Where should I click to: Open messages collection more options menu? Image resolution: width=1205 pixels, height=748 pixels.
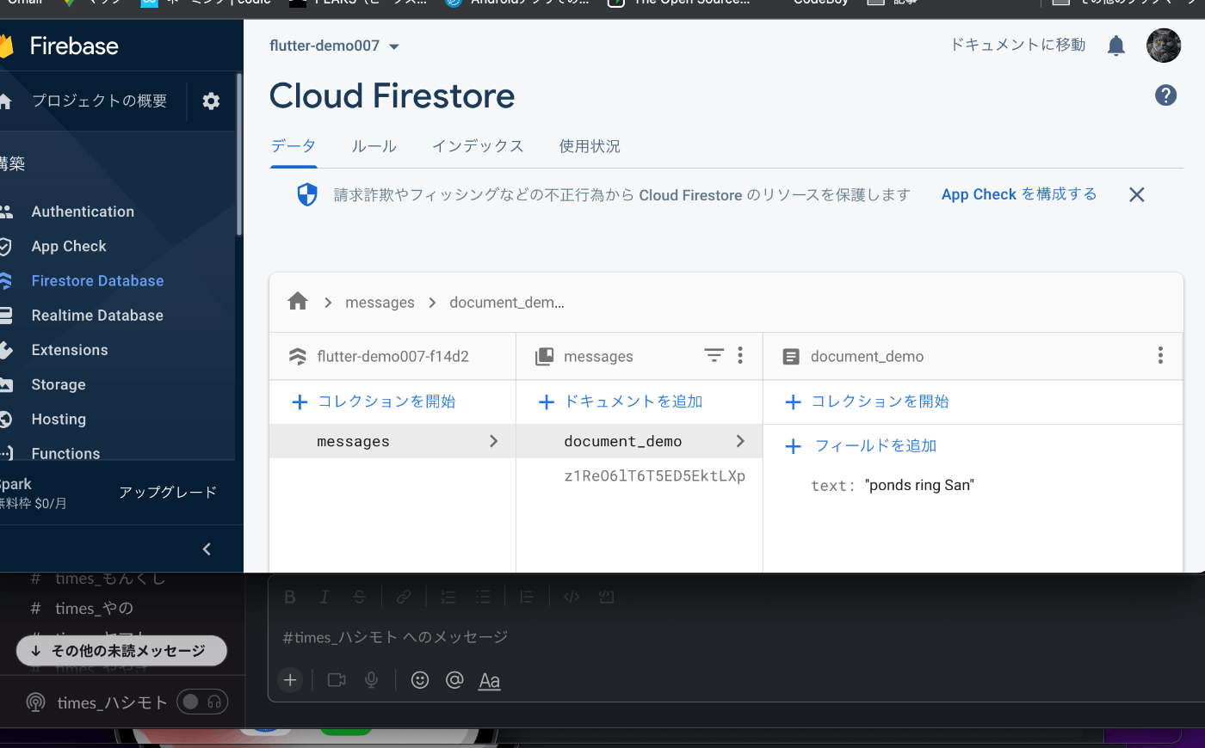click(740, 355)
